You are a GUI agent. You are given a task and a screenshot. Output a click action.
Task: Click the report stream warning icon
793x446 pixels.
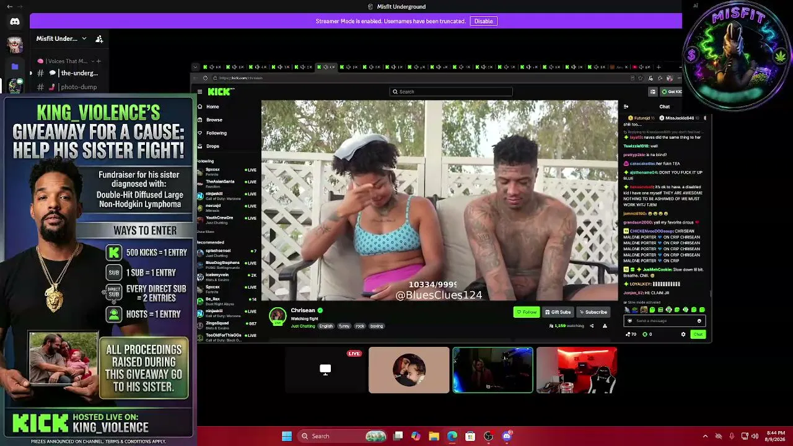pyautogui.click(x=605, y=326)
